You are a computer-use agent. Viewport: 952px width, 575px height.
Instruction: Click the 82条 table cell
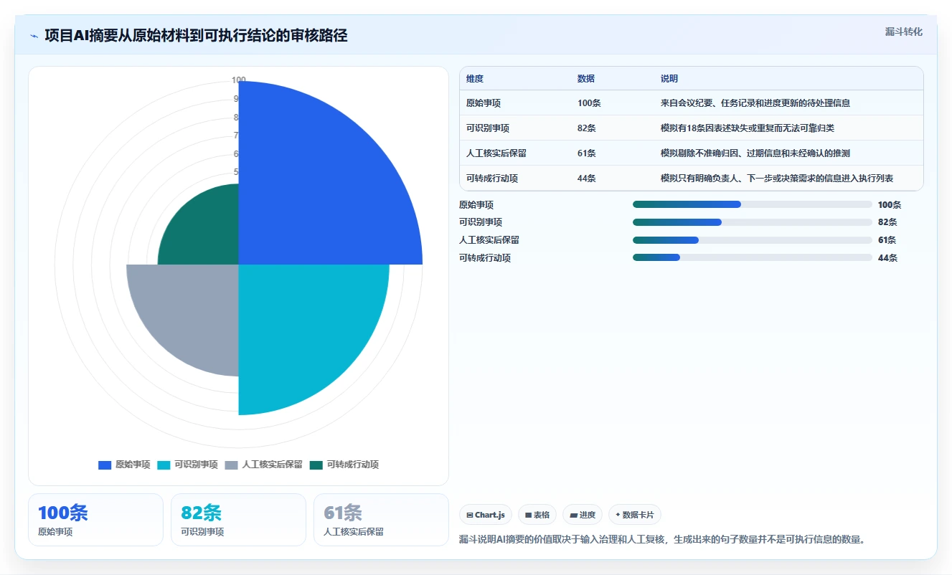coord(587,128)
